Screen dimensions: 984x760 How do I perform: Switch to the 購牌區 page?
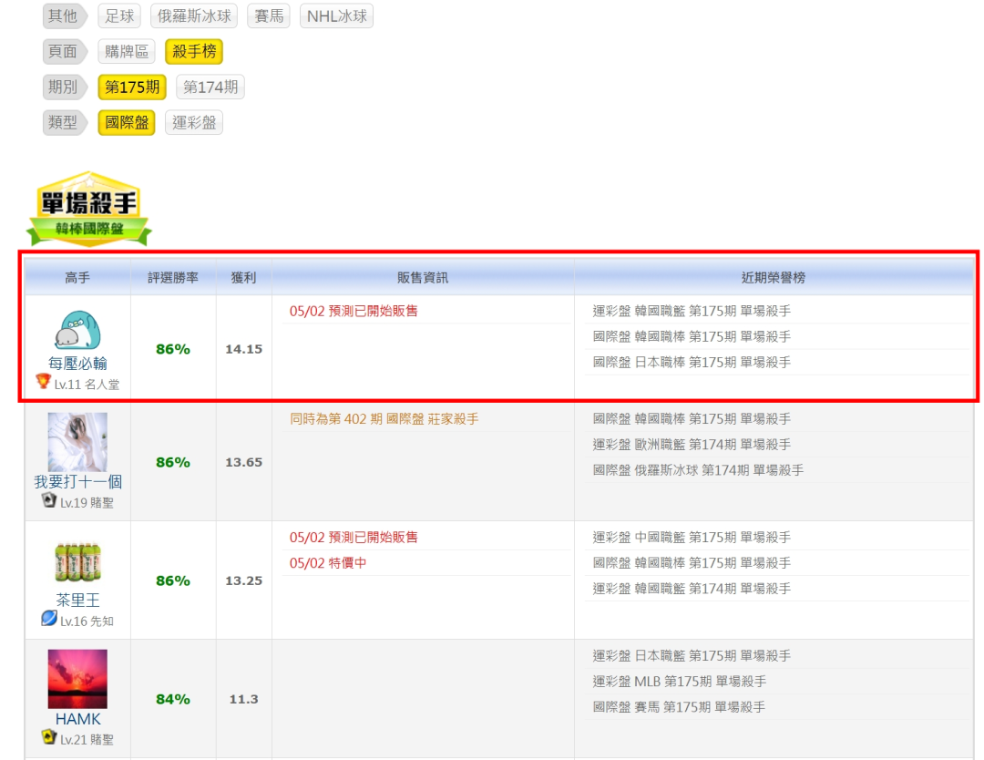click(x=126, y=51)
